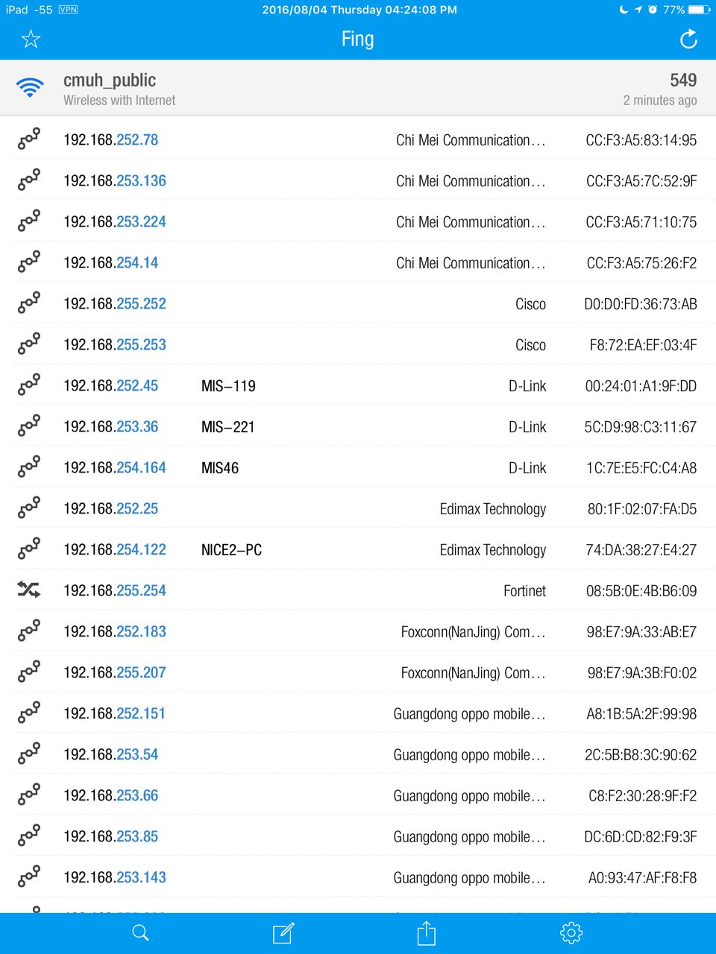Refresh the network scan
Viewport: 716px width, 954px height.
tap(688, 39)
